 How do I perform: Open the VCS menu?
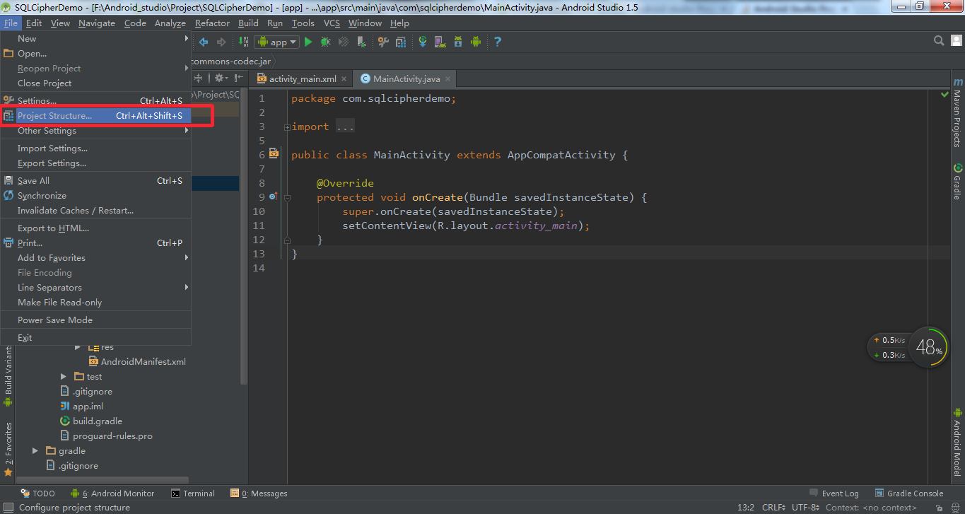click(x=332, y=23)
